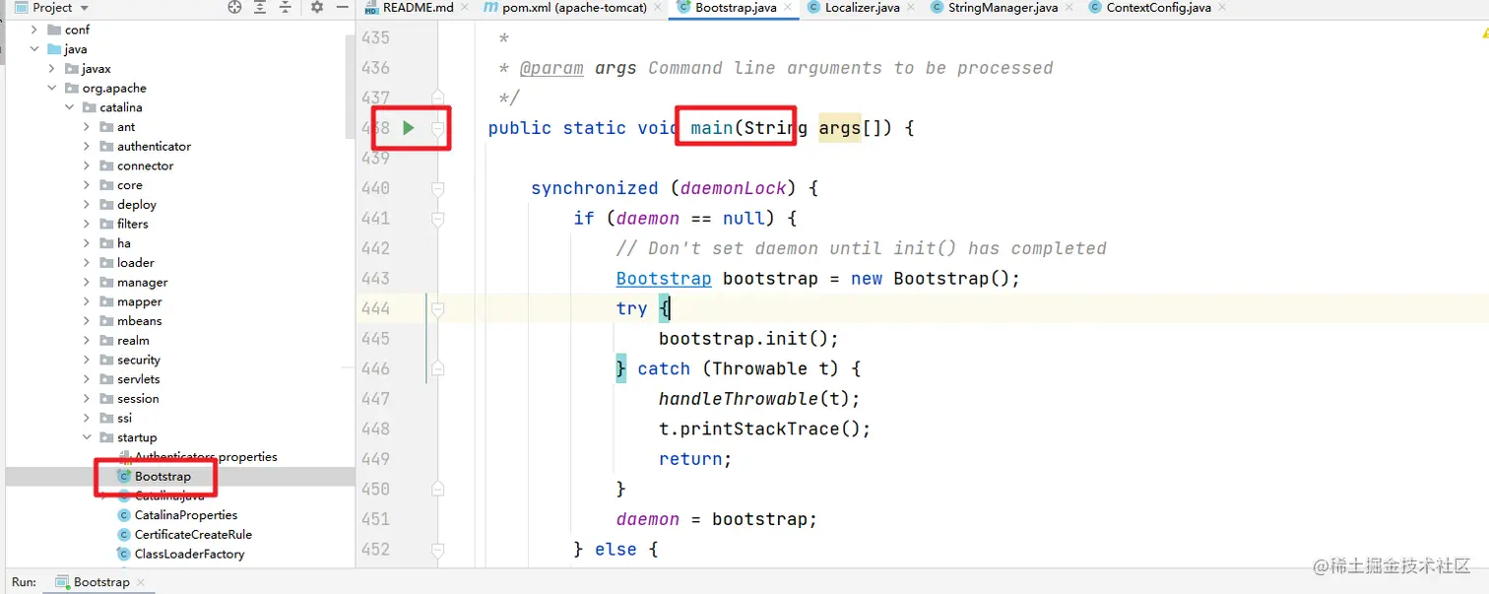
Task: Click the main method name on line 438
Action: tap(712, 128)
